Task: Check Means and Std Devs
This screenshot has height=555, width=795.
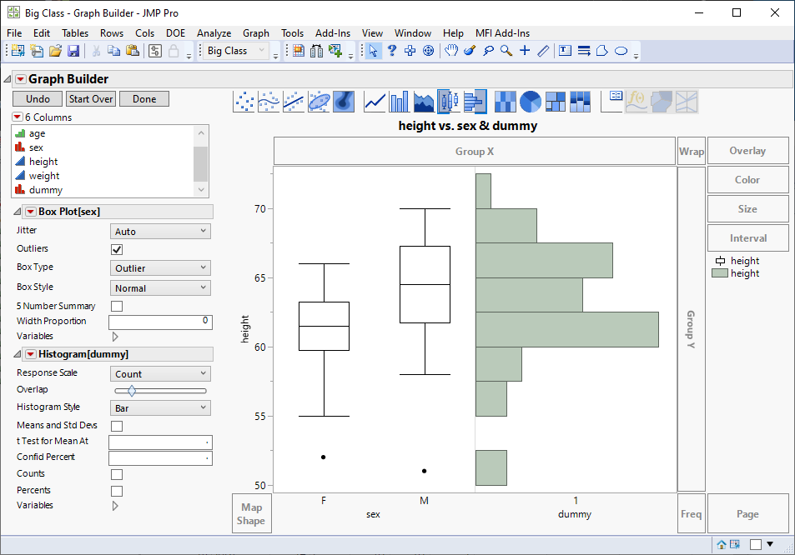Action: pos(116,425)
